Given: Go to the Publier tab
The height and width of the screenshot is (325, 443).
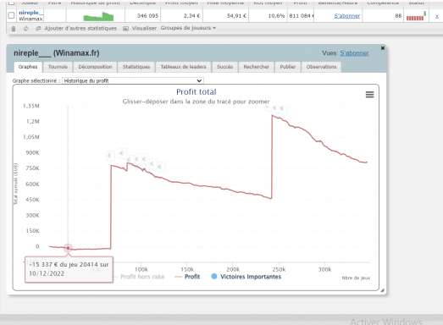Looking at the screenshot, I should point(288,67).
